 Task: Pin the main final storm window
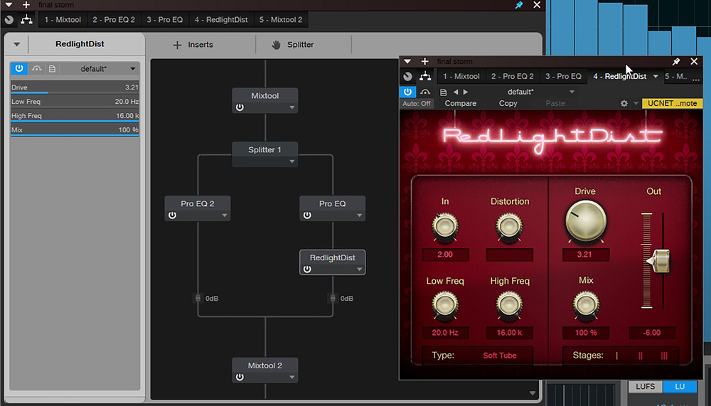point(519,5)
